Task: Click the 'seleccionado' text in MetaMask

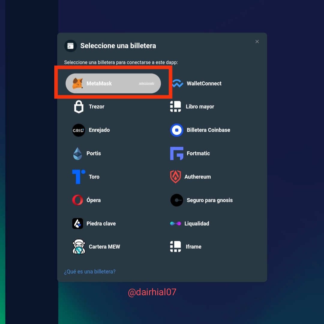Action: [146, 83]
